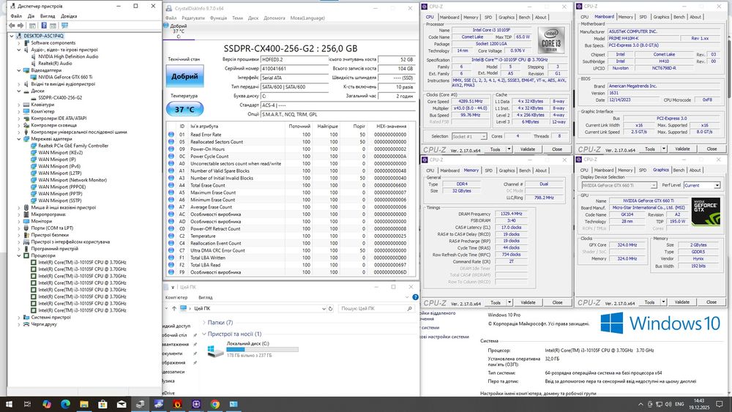This screenshot has width=732, height=412.
Task: Open the notification center icon in taskbar
Action: [x=720, y=404]
